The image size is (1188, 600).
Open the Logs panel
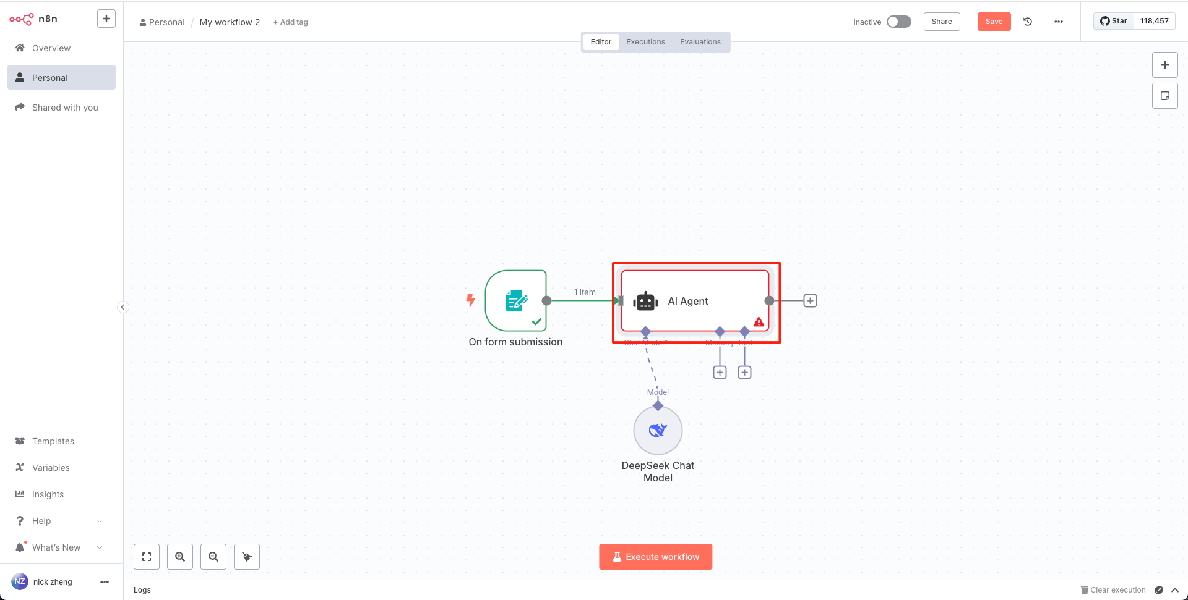coord(142,590)
